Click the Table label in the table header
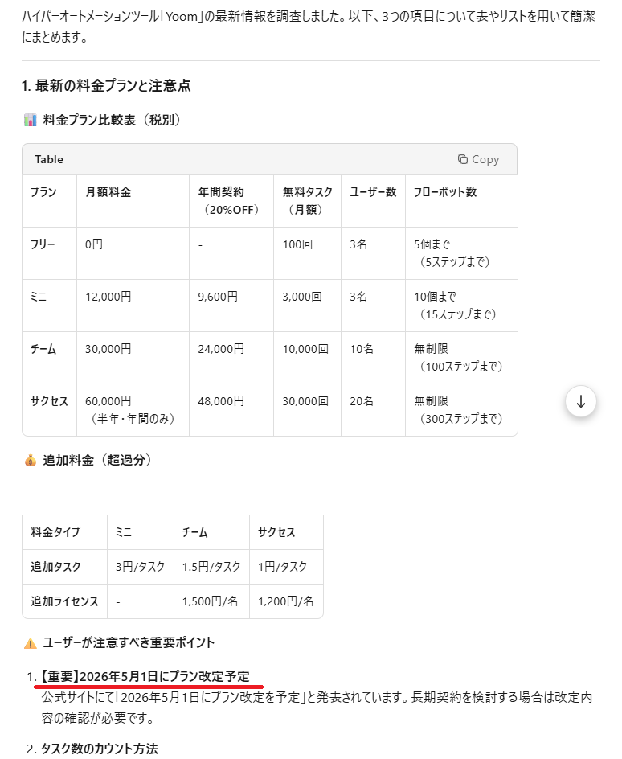622x759 pixels. (49, 159)
